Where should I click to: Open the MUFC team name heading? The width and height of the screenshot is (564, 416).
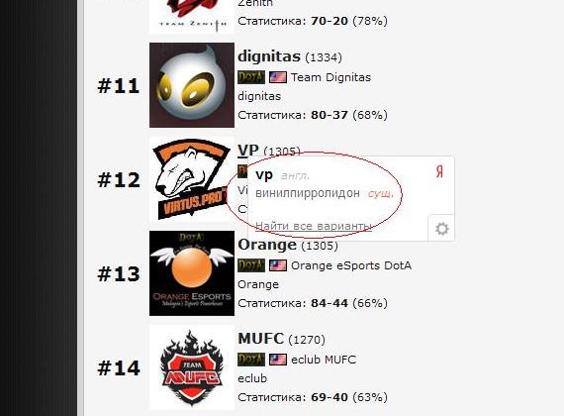(x=261, y=339)
